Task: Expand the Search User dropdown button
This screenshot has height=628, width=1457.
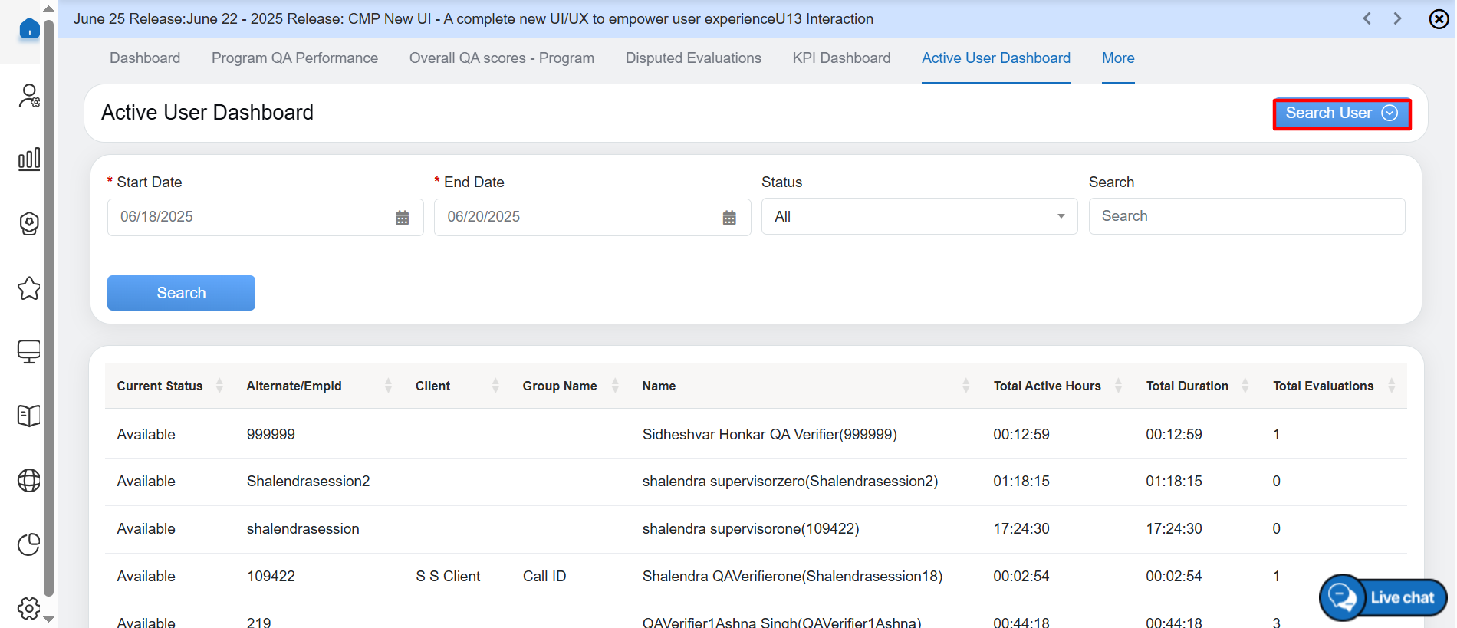Action: (x=1341, y=113)
